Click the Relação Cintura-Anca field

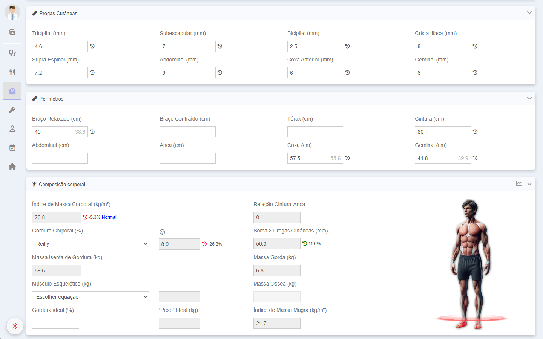(x=277, y=217)
